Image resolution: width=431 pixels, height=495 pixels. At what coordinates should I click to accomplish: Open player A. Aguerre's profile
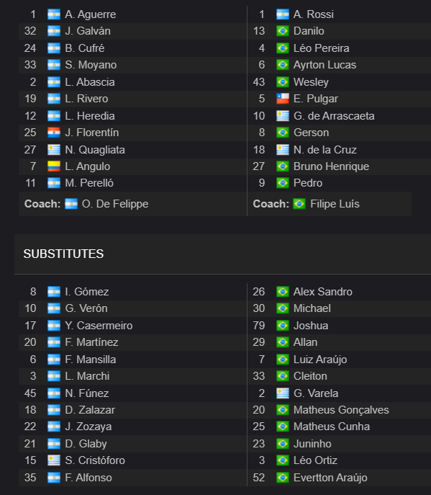pos(91,14)
